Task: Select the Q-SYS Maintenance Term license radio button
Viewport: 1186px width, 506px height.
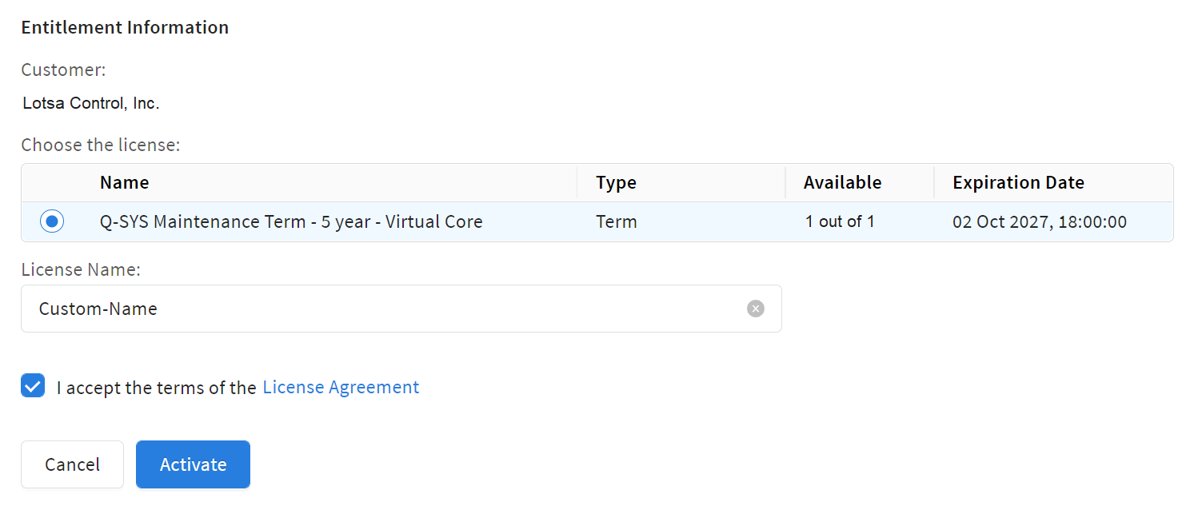Action: 52,221
